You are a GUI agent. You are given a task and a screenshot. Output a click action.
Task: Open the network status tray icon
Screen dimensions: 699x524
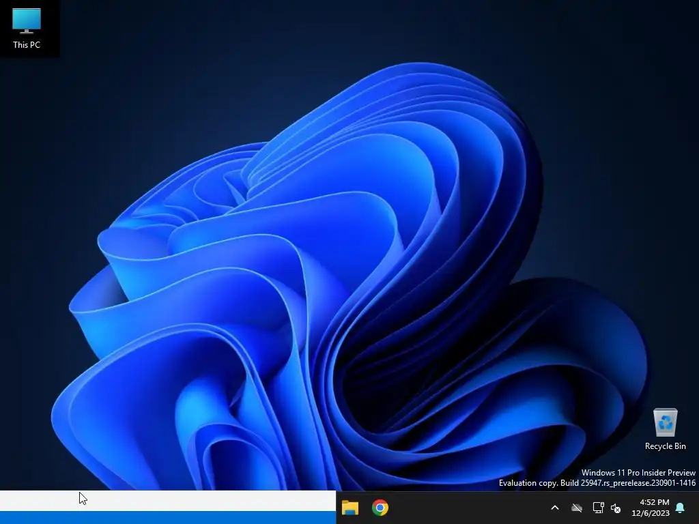pyautogui.click(x=598, y=508)
